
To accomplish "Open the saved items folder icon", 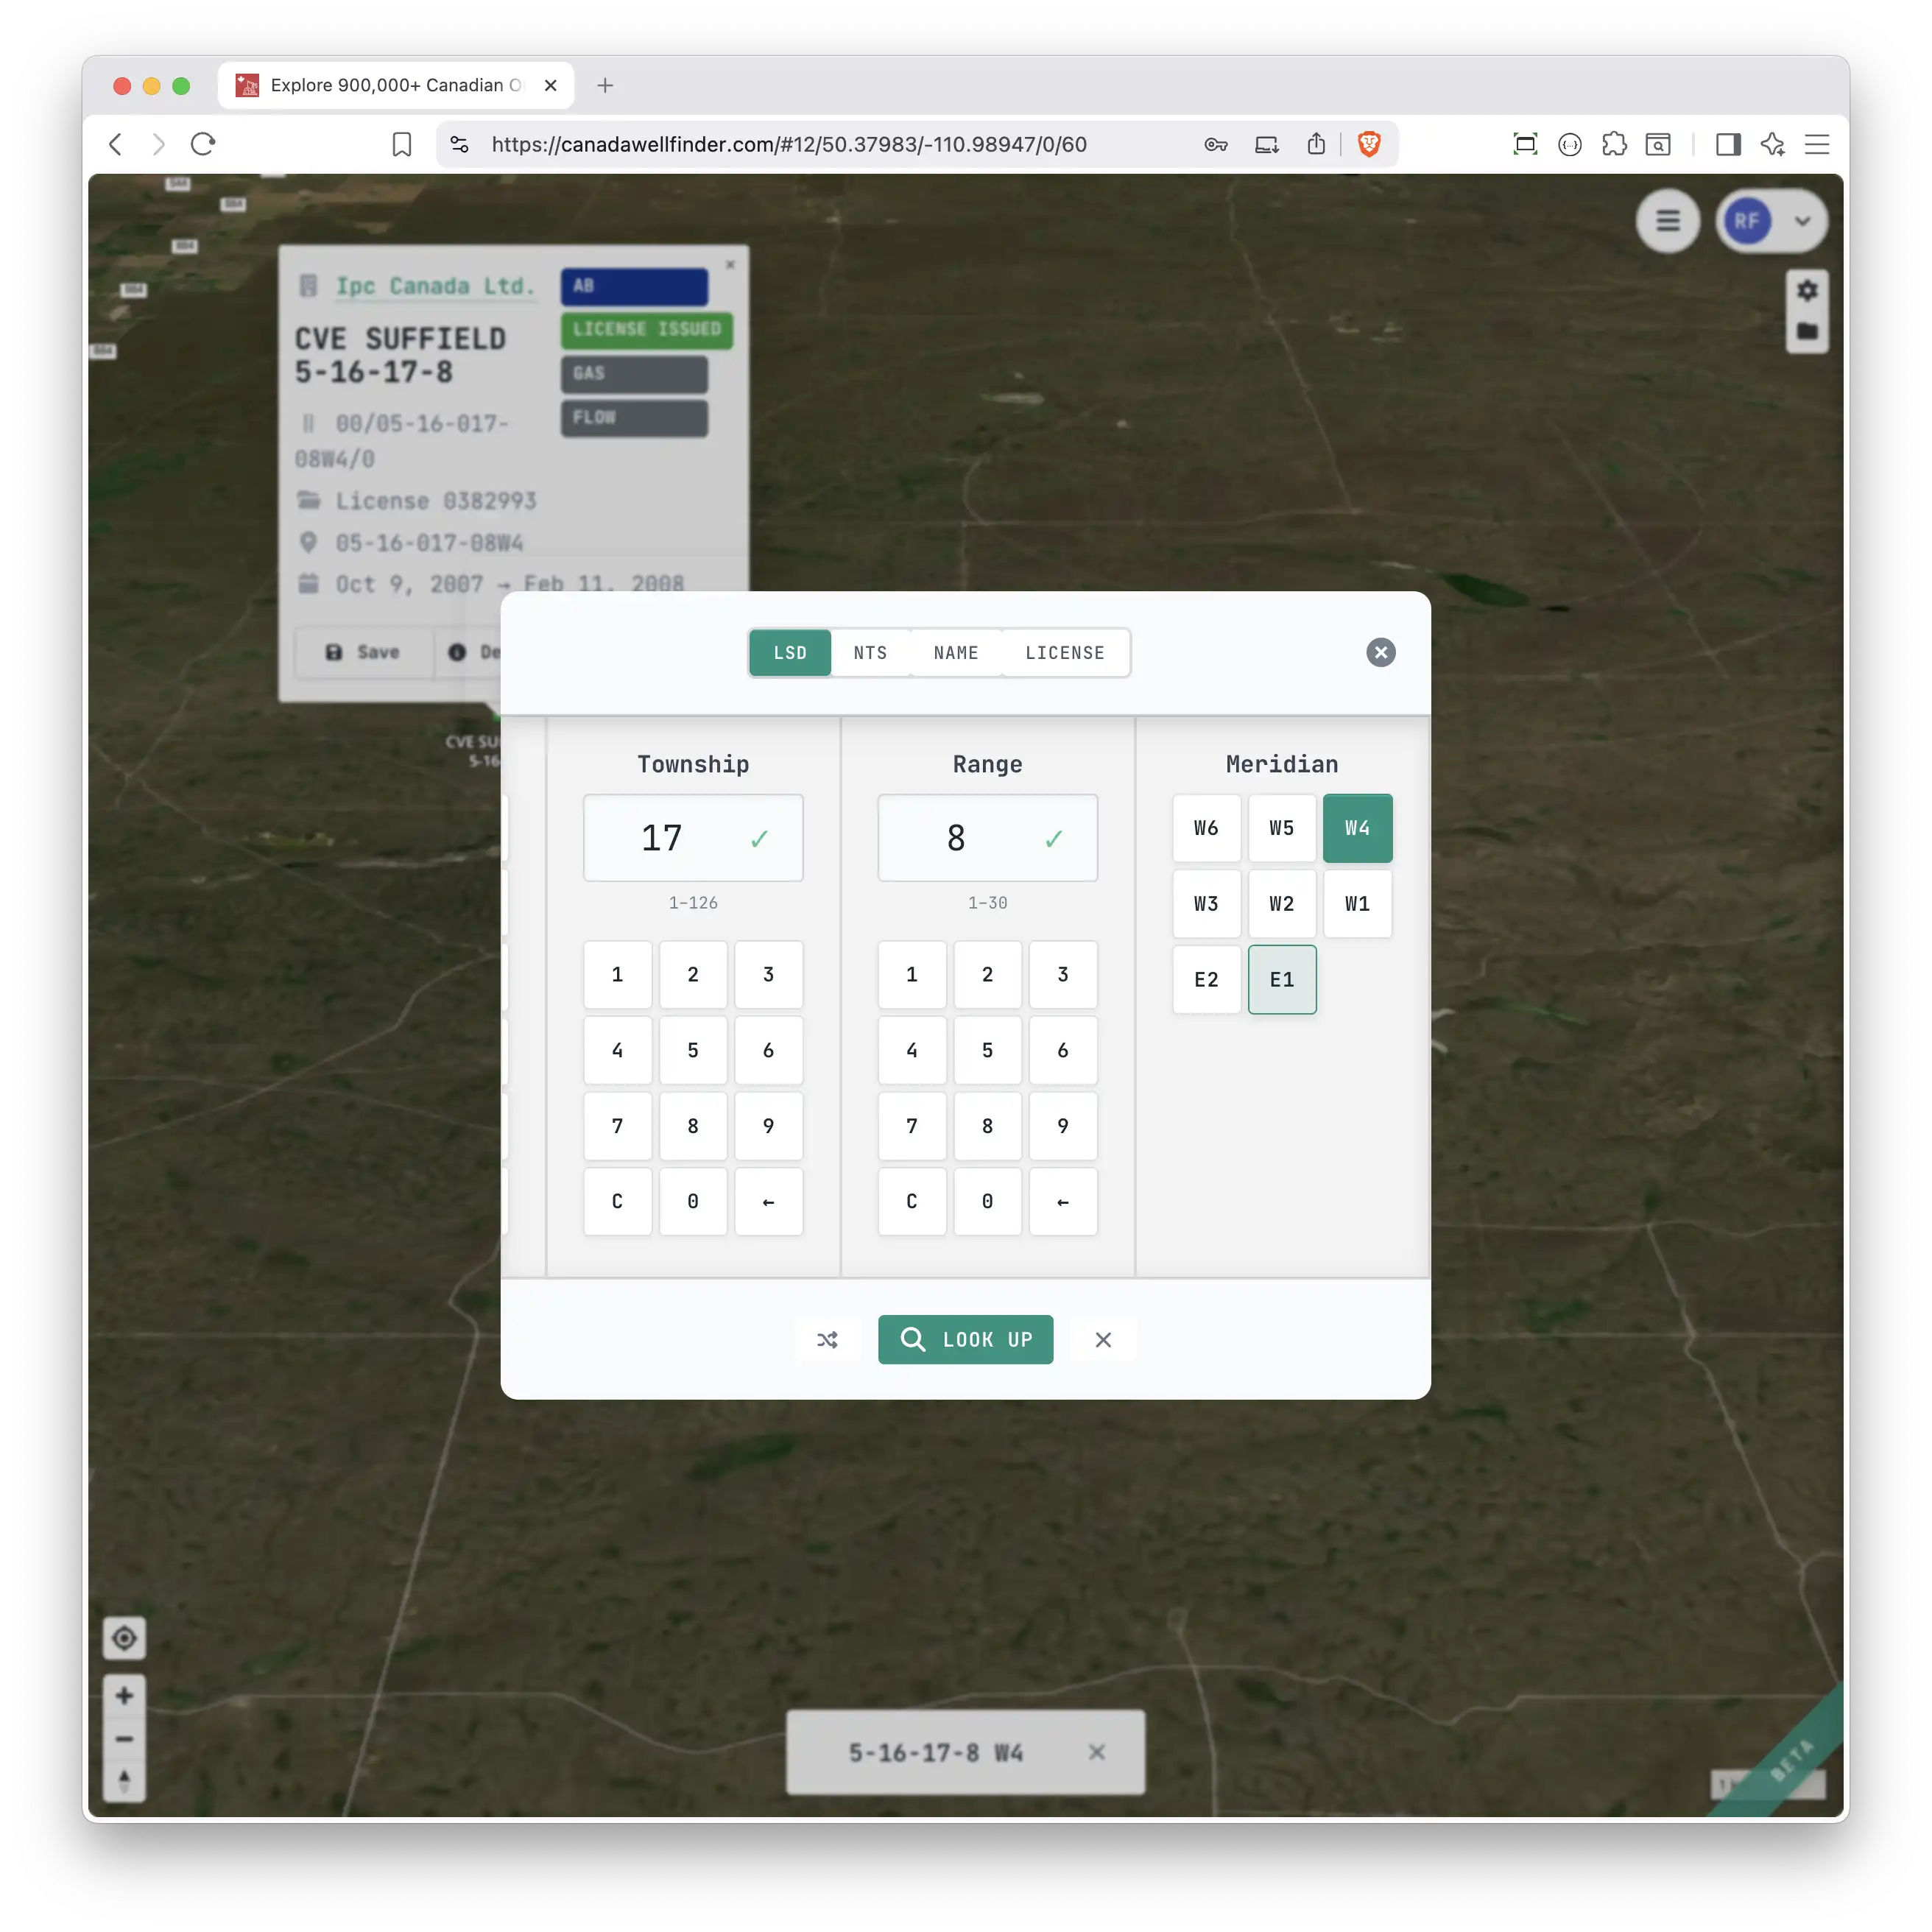I will (x=1807, y=333).
